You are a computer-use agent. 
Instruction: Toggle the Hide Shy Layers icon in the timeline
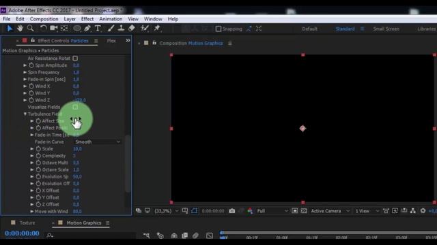174,235
